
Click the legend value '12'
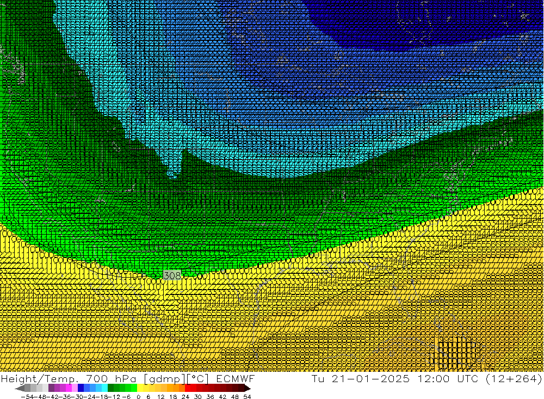tap(161, 397)
